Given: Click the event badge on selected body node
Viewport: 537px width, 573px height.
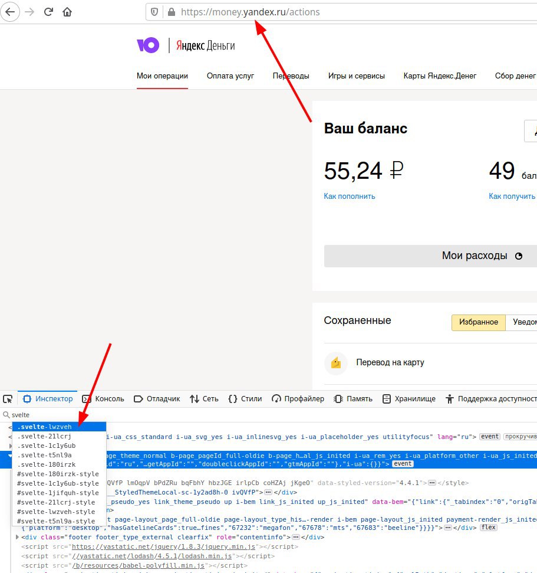Looking at the screenshot, I should pyautogui.click(x=403, y=464).
